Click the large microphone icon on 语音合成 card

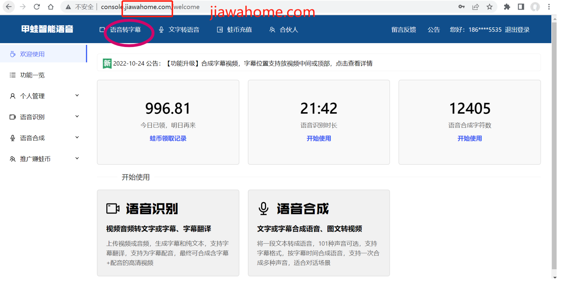263,208
